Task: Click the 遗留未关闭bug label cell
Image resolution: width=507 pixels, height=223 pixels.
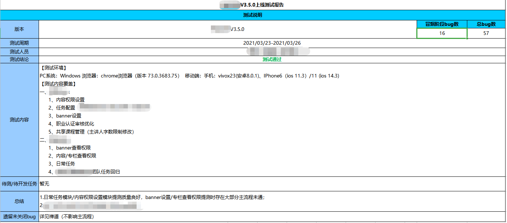Action: [19, 216]
